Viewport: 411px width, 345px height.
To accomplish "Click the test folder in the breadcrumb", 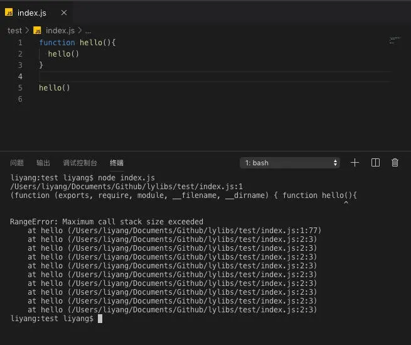I will (x=14, y=30).
